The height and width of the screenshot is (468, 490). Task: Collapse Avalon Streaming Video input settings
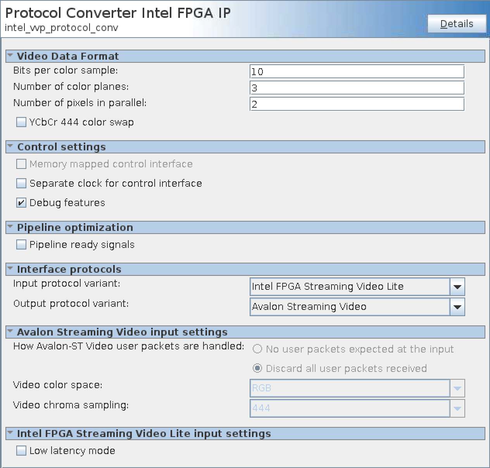point(10,332)
